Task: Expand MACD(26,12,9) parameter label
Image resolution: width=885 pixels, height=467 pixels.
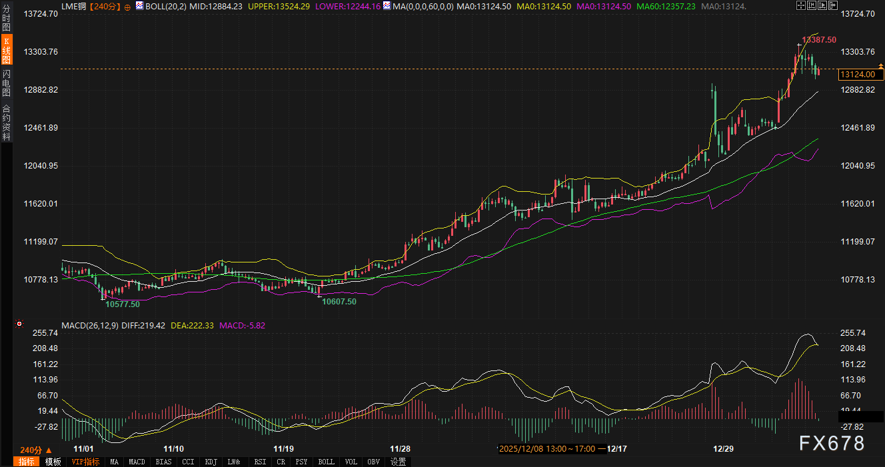Action: coord(90,326)
